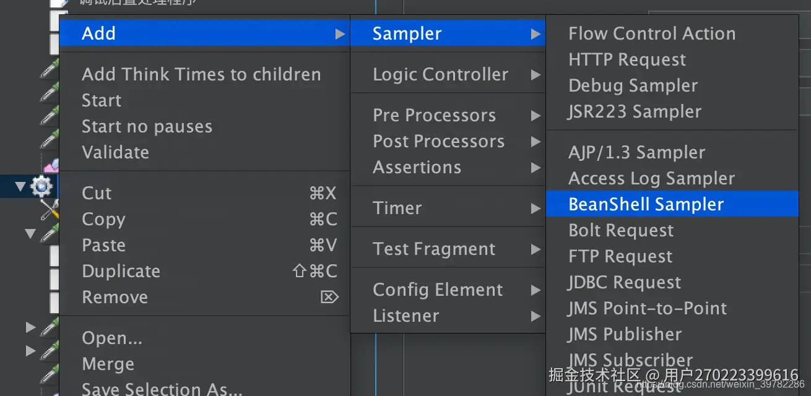This screenshot has width=811, height=396.
Task: Open the Timer submenu arrow
Action: click(536, 209)
